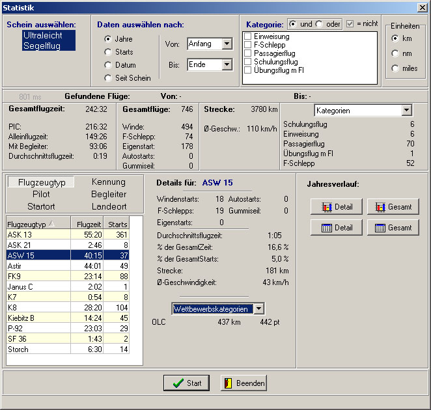This screenshot has height=410, width=431.
Task: Toggle the '= nicht' checkbox
Action: coord(350,24)
